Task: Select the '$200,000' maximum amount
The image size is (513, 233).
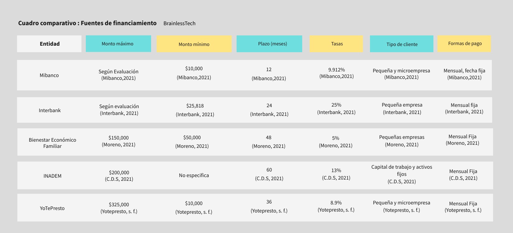Action: pos(119,173)
